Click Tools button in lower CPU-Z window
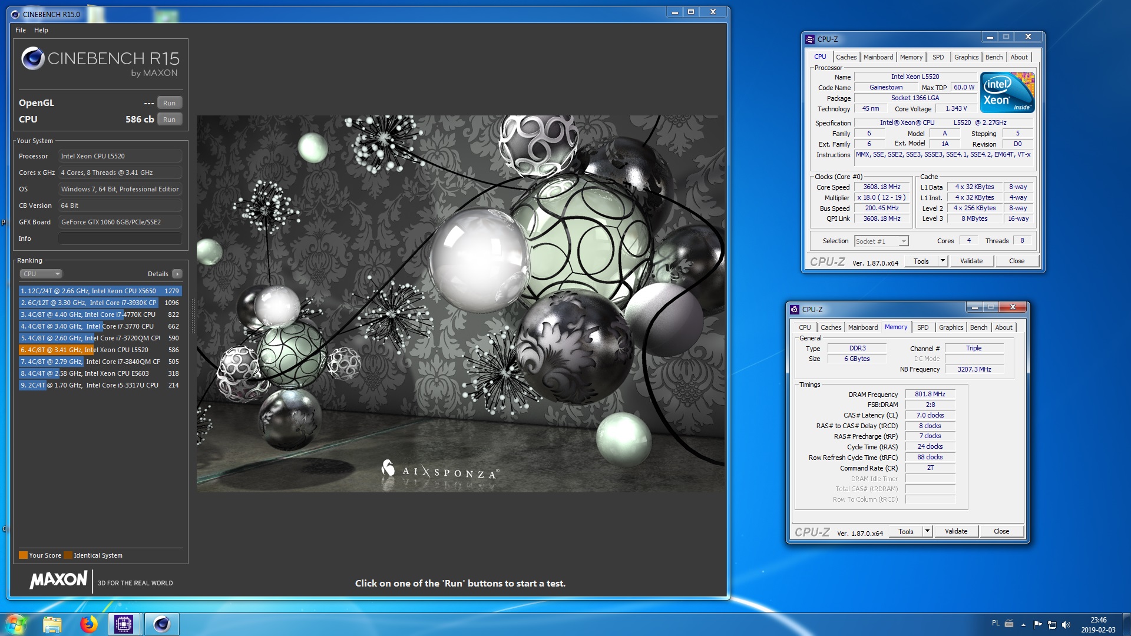Viewport: 1131px width, 636px height. coord(906,532)
